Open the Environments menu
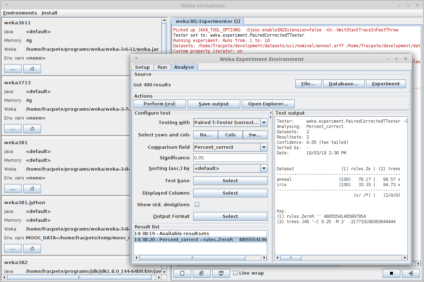 pos(20,13)
